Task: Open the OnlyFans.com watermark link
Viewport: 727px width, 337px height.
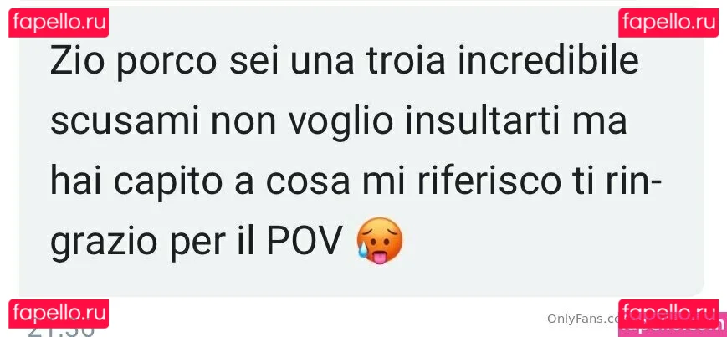Action: point(583,319)
